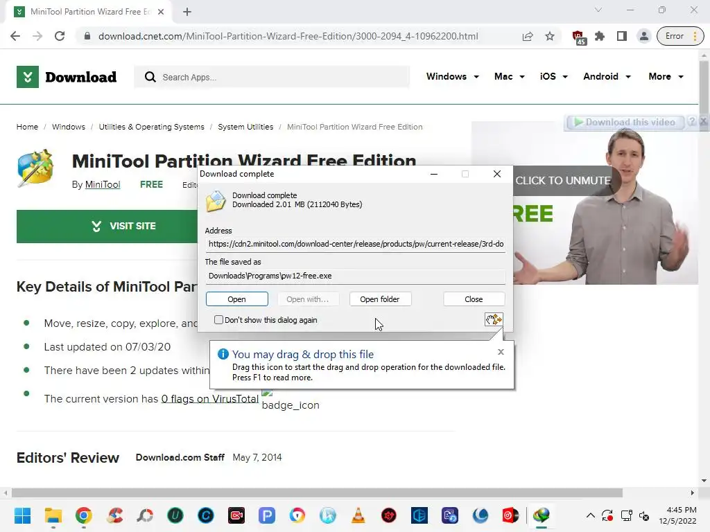Expand the More menu
The image size is (710, 532).
coord(666,76)
